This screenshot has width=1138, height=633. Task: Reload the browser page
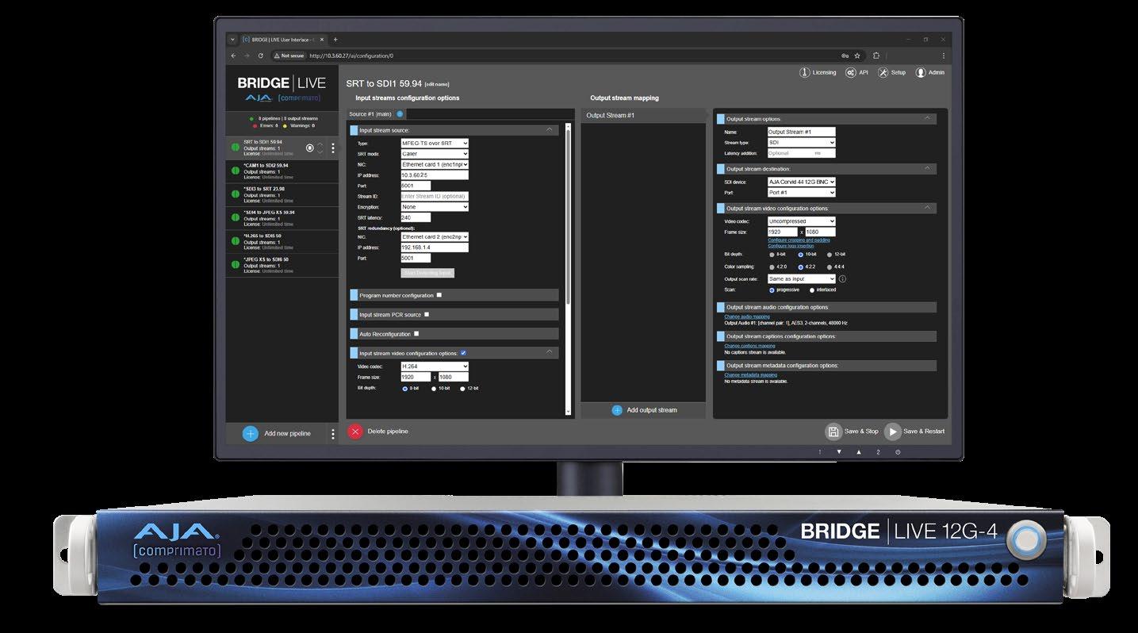coord(261,56)
